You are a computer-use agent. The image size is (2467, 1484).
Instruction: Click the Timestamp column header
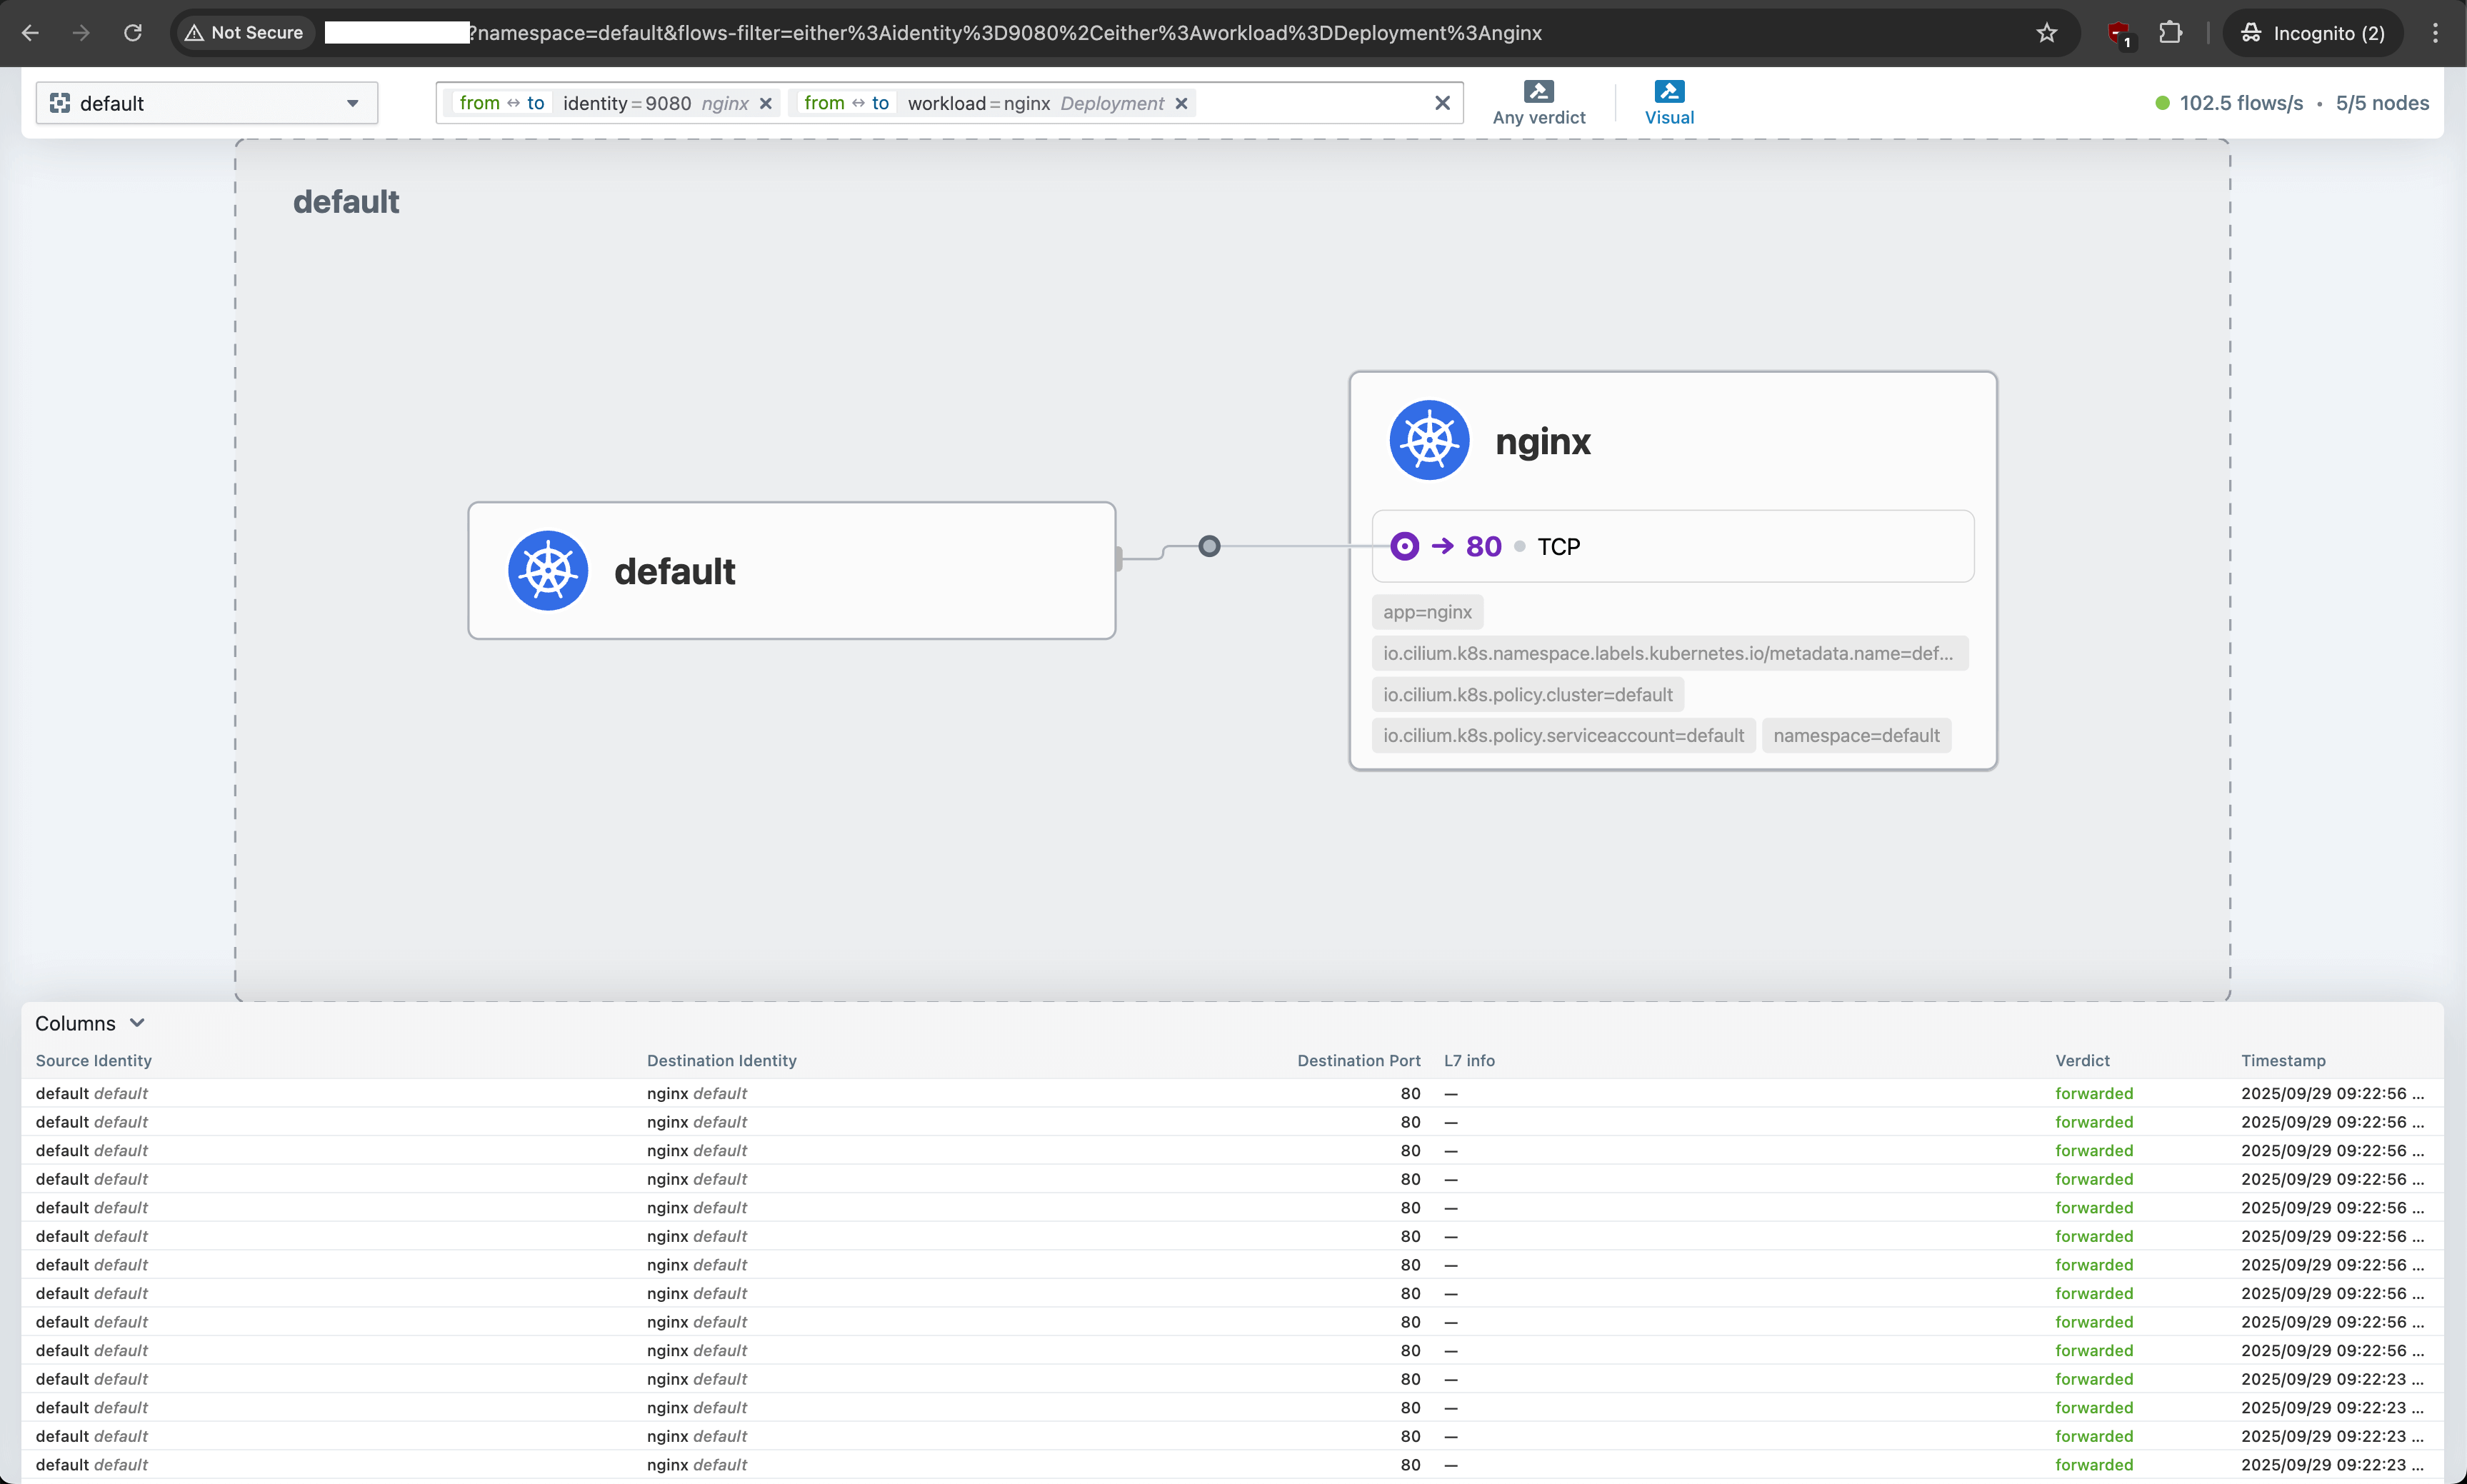[2283, 1060]
